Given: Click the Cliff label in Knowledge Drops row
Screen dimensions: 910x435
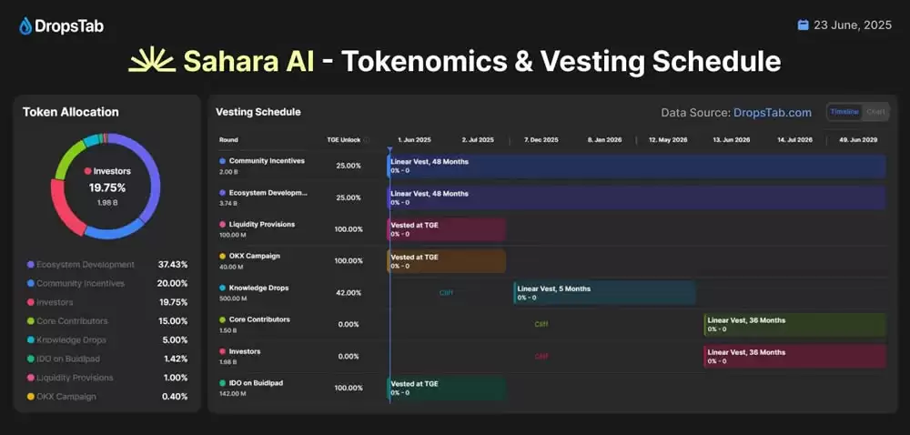Looking at the screenshot, I should click(x=446, y=293).
